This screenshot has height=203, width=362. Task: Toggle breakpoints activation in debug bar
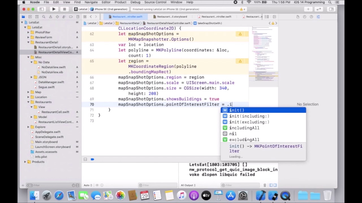[92, 160]
